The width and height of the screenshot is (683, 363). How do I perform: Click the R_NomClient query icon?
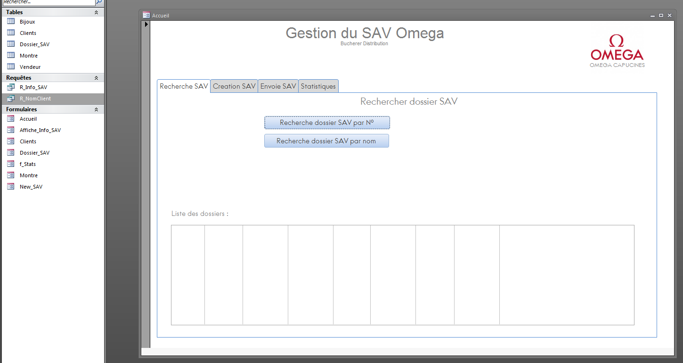[11, 99]
